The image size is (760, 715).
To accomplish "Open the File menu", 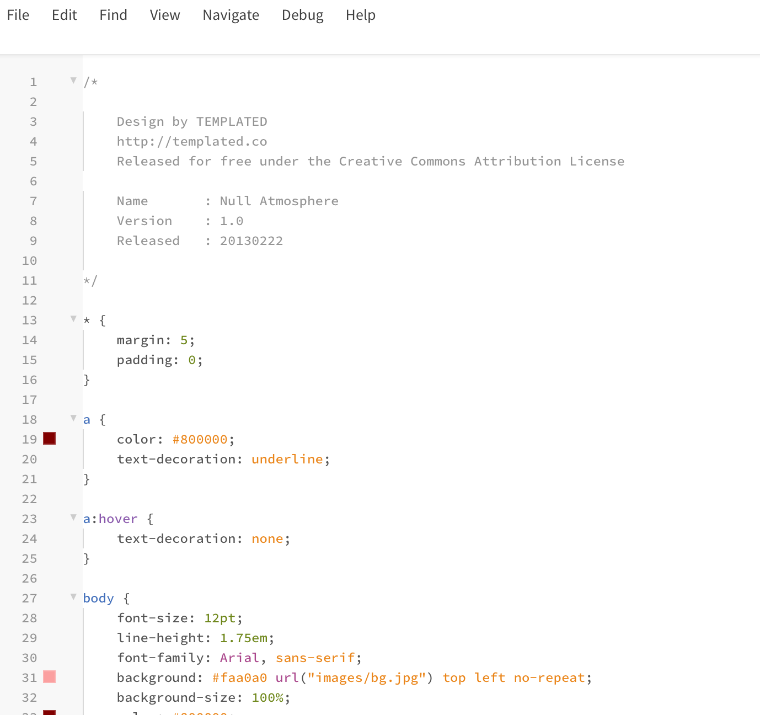I will click(18, 15).
